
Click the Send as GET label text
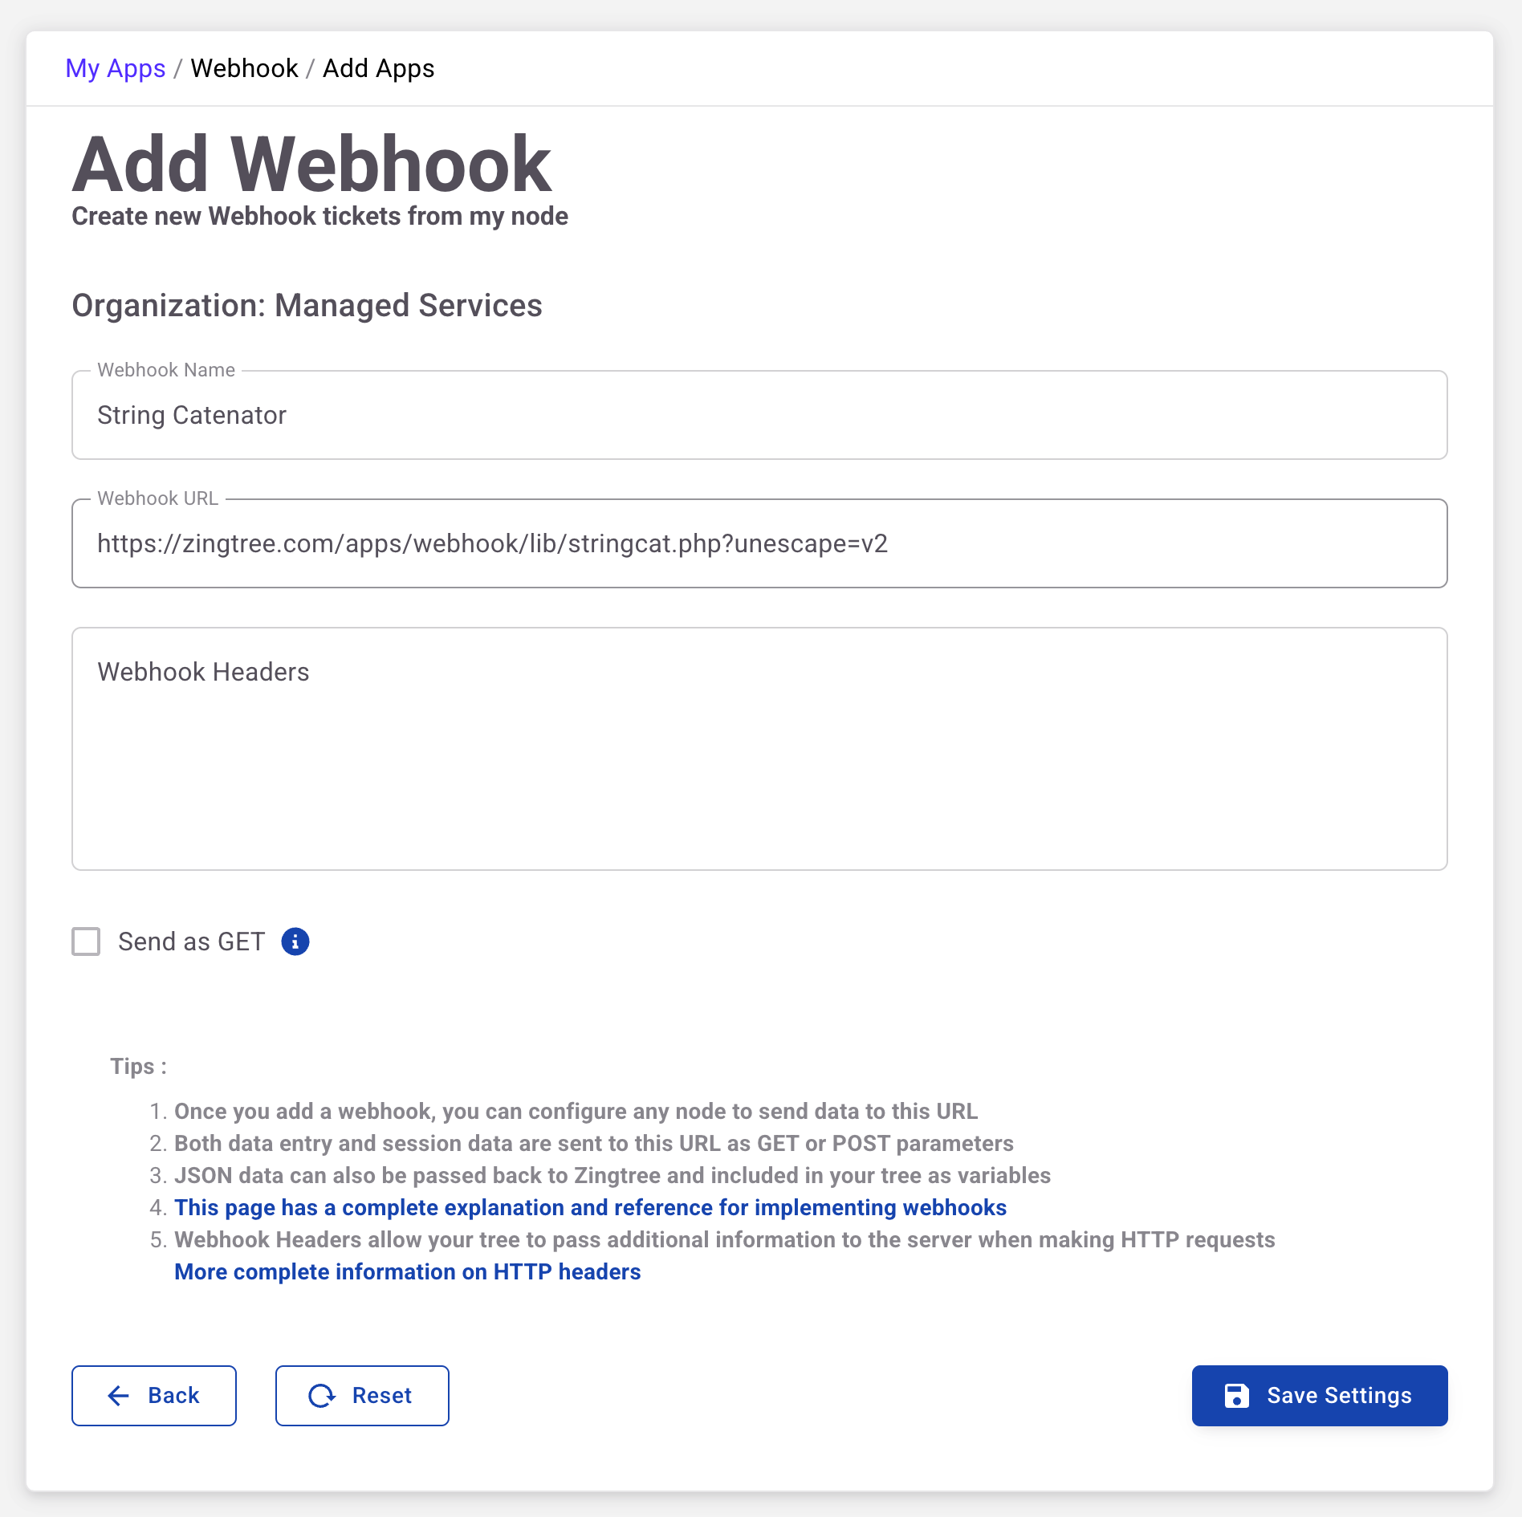pyautogui.click(x=191, y=942)
